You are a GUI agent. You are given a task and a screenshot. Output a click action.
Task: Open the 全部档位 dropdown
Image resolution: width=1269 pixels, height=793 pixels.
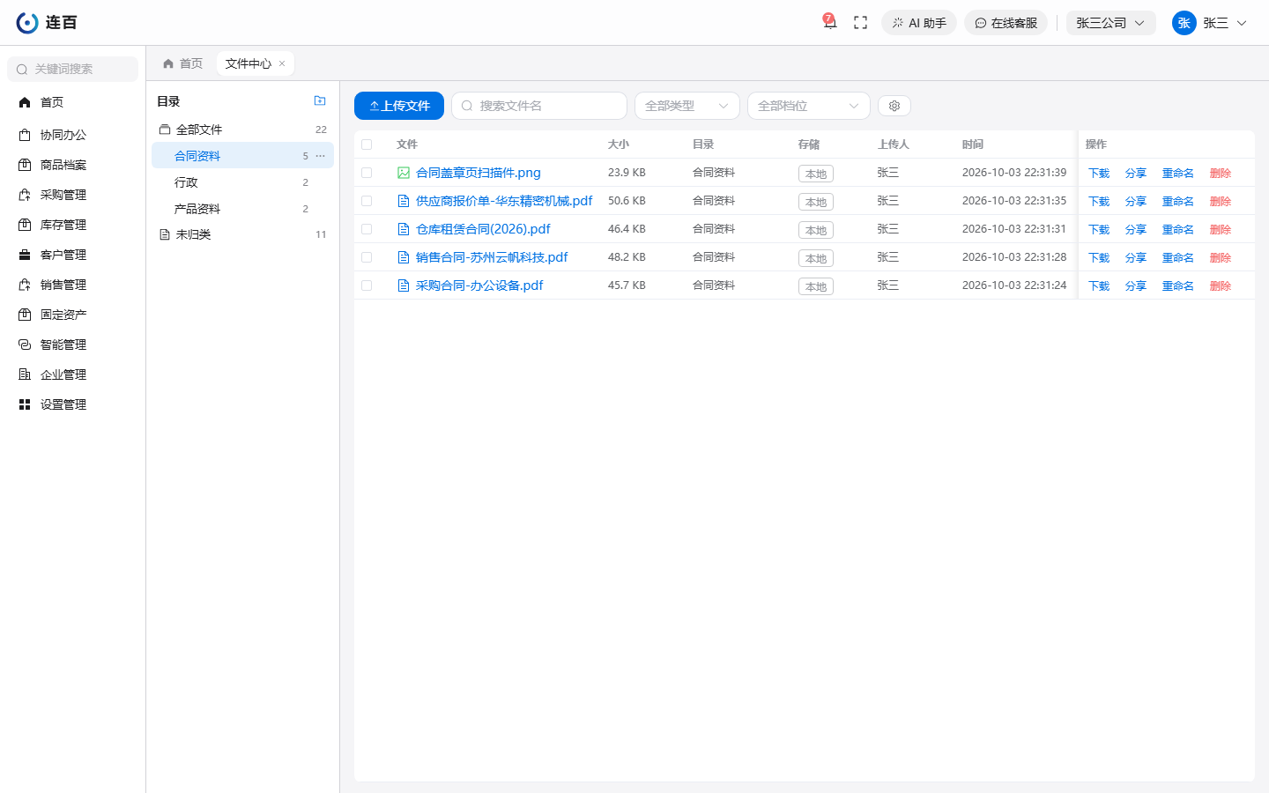pyautogui.click(x=809, y=106)
